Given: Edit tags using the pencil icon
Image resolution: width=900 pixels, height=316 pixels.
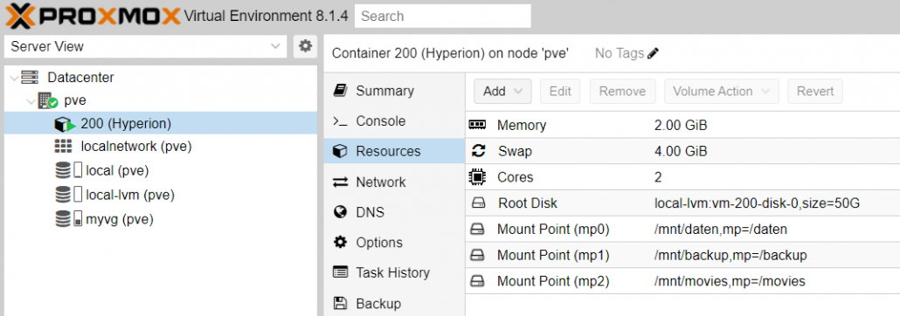Looking at the screenshot, I should 654,53.
